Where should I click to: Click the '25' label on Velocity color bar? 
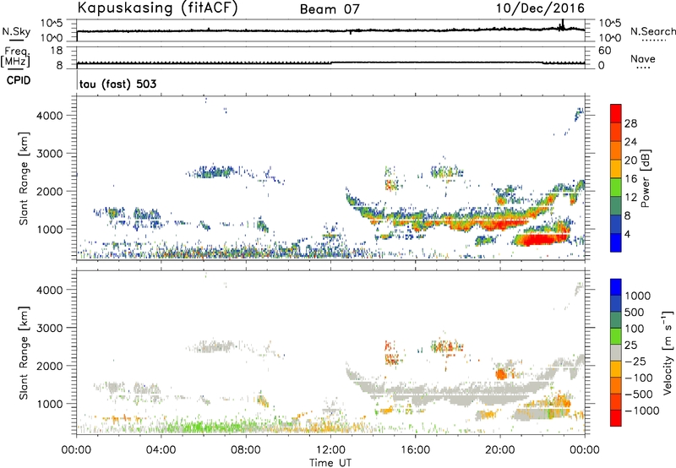[x=630, y=345]
